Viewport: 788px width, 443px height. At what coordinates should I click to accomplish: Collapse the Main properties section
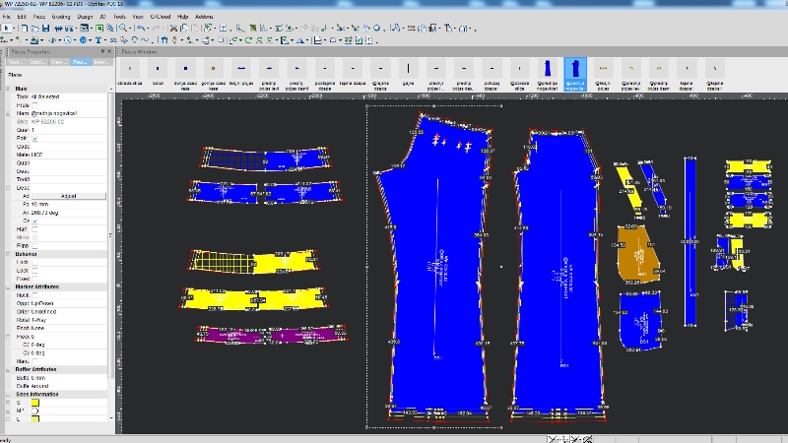[x=6, y=89]
